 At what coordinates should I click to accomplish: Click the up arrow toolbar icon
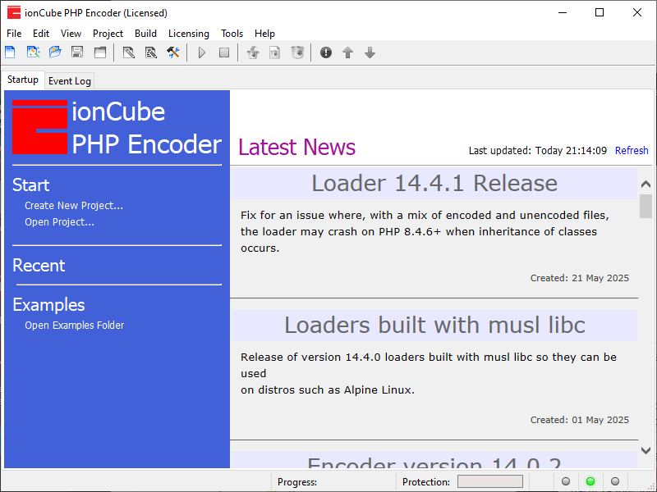pos(347,52)
